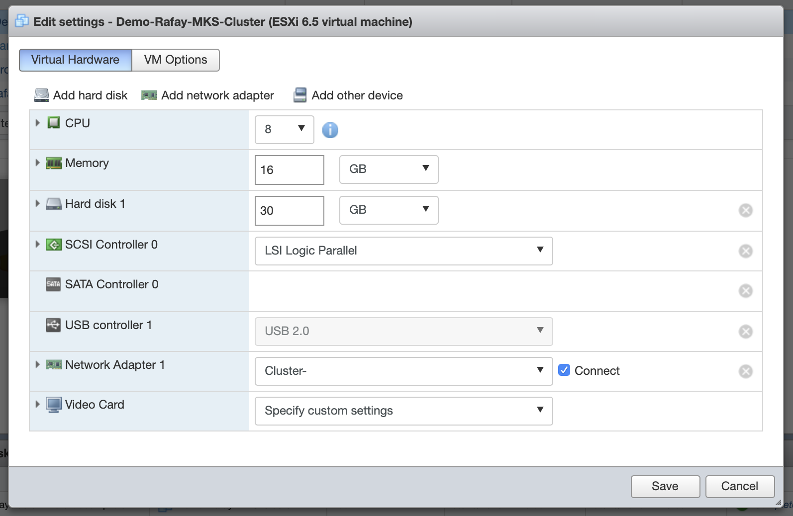Click the Video Card label
Viewport: 793px width, 516px height.
[x=95, y=405]
